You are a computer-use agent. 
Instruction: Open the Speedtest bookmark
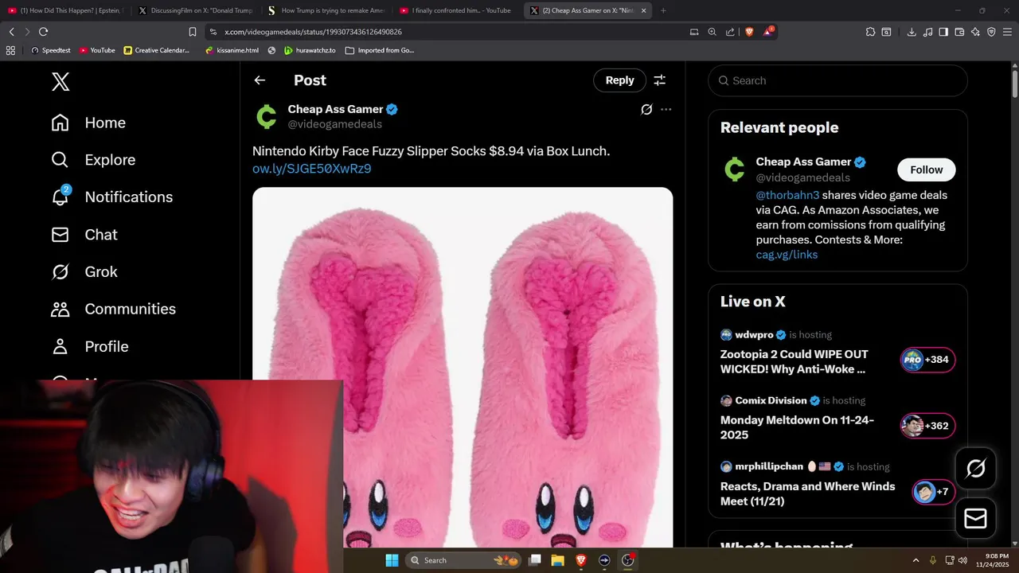(x=50, y=50)
